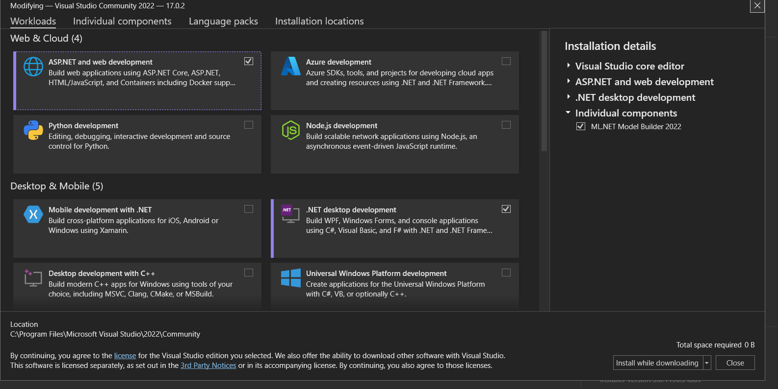
Task: Click the workloads list vertical scrollbar
Action: coord(544,91)
